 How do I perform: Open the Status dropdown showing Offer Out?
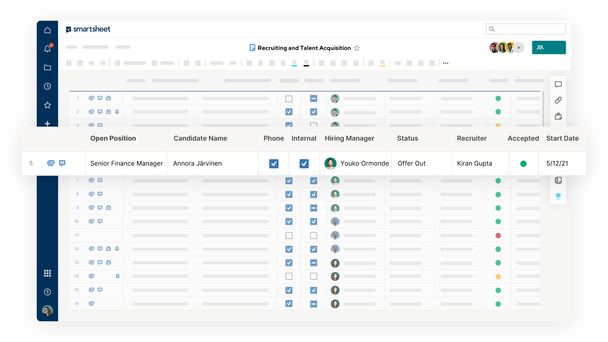412,164
